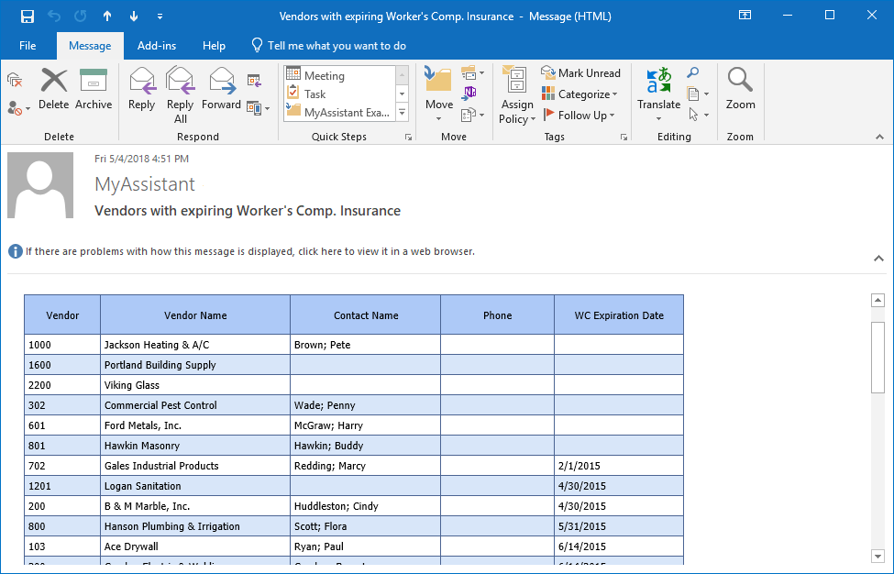The image size is (894, 574).
Task: Open Ribbon Display Options
Action: pos(745,16)
